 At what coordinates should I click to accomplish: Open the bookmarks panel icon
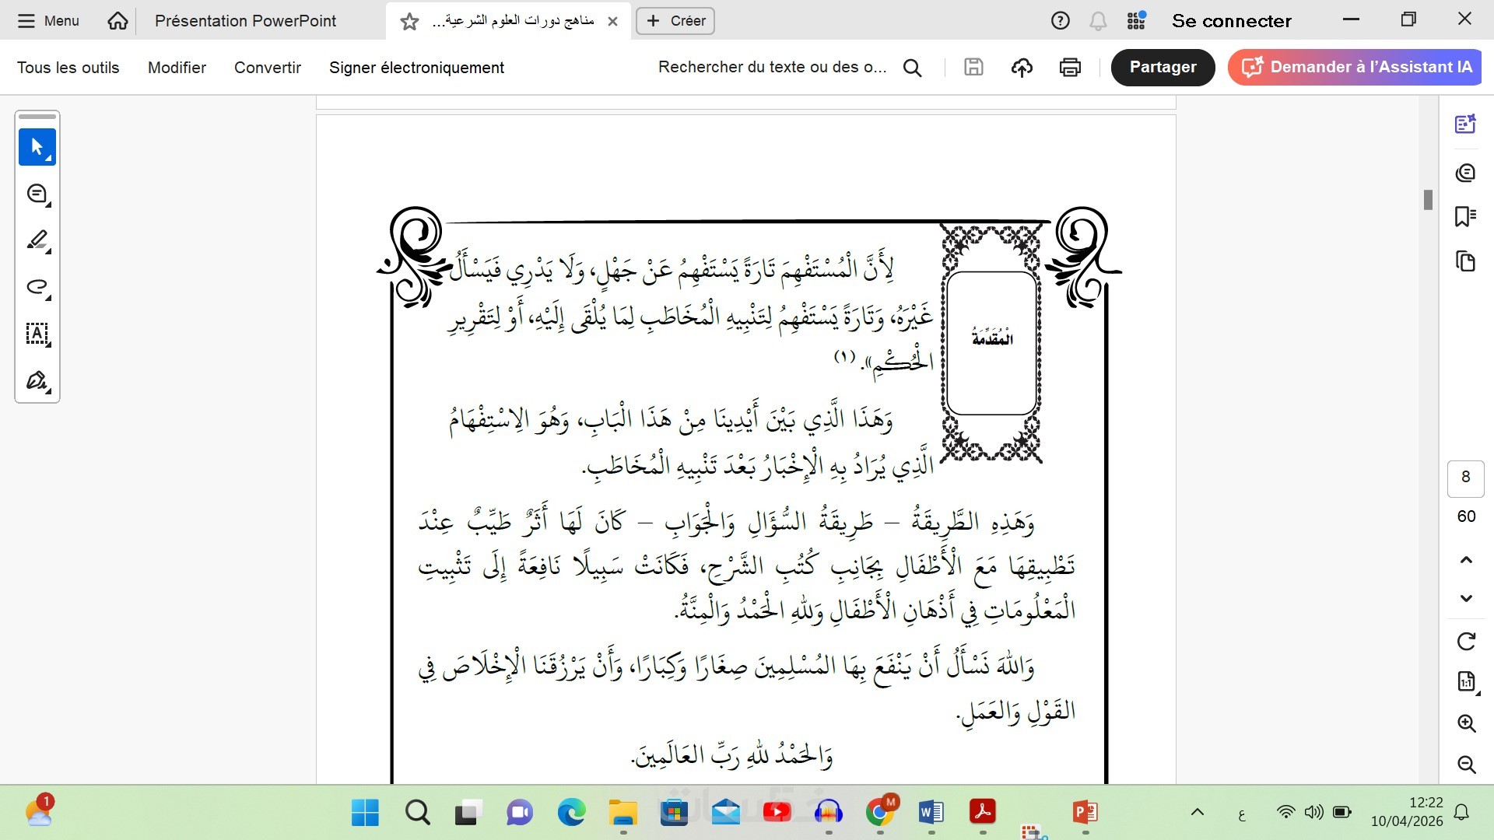tap(1466, 216)
